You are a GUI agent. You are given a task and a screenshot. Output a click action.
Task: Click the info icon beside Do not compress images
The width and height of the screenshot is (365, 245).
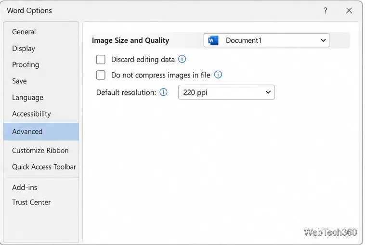218,75
